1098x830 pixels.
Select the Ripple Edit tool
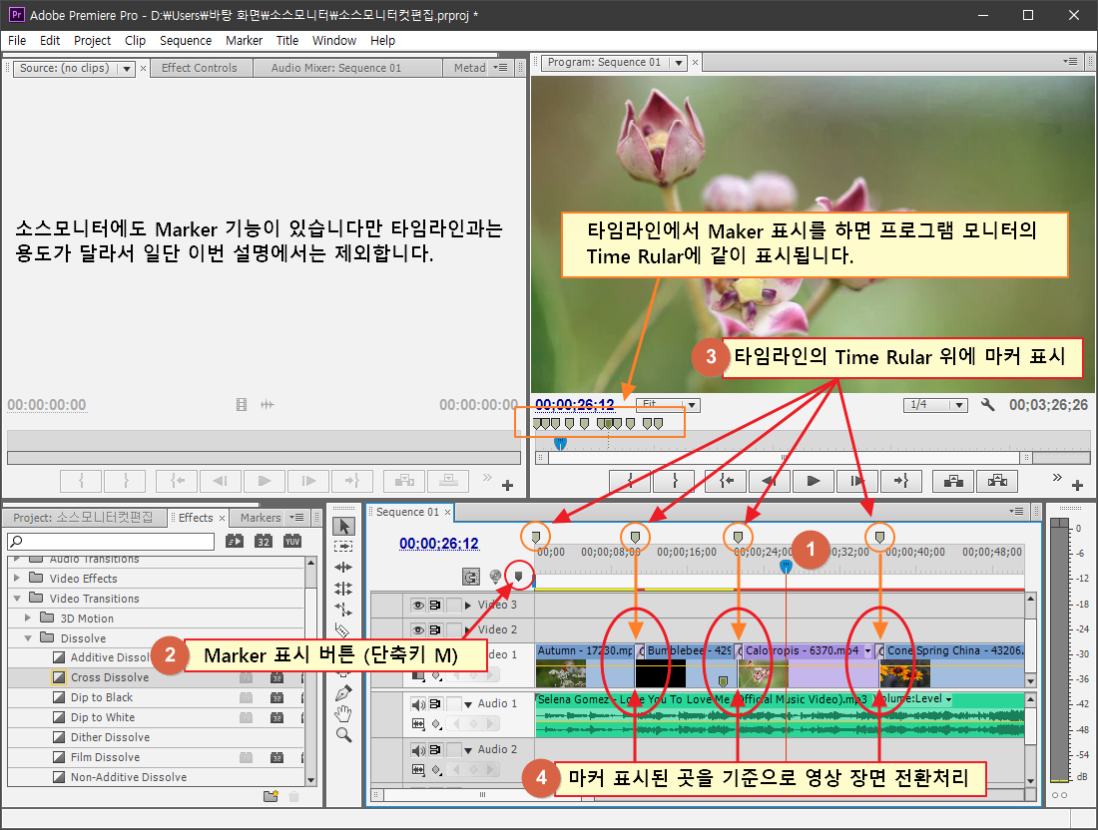pos(343,567)
